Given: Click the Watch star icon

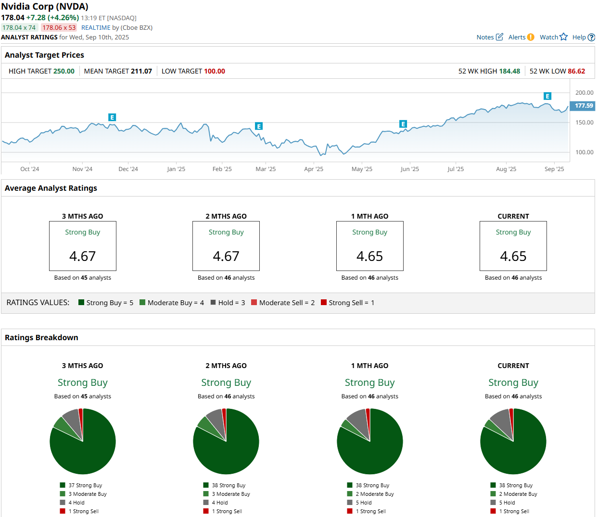Looking at the screenshot, I should click(x=564, y=37).
